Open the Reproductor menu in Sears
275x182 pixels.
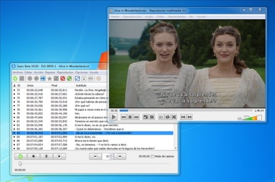point(65,72)
